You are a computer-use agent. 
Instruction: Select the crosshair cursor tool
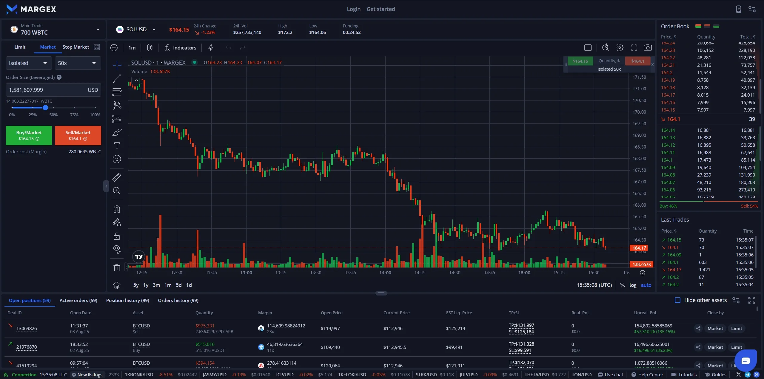coord(117,65)
